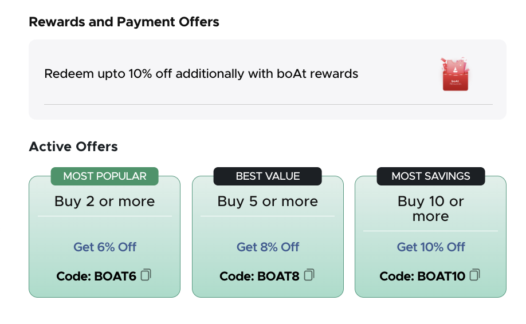Click the Rewards and Payment Offers heading

(x=124, y=22)
